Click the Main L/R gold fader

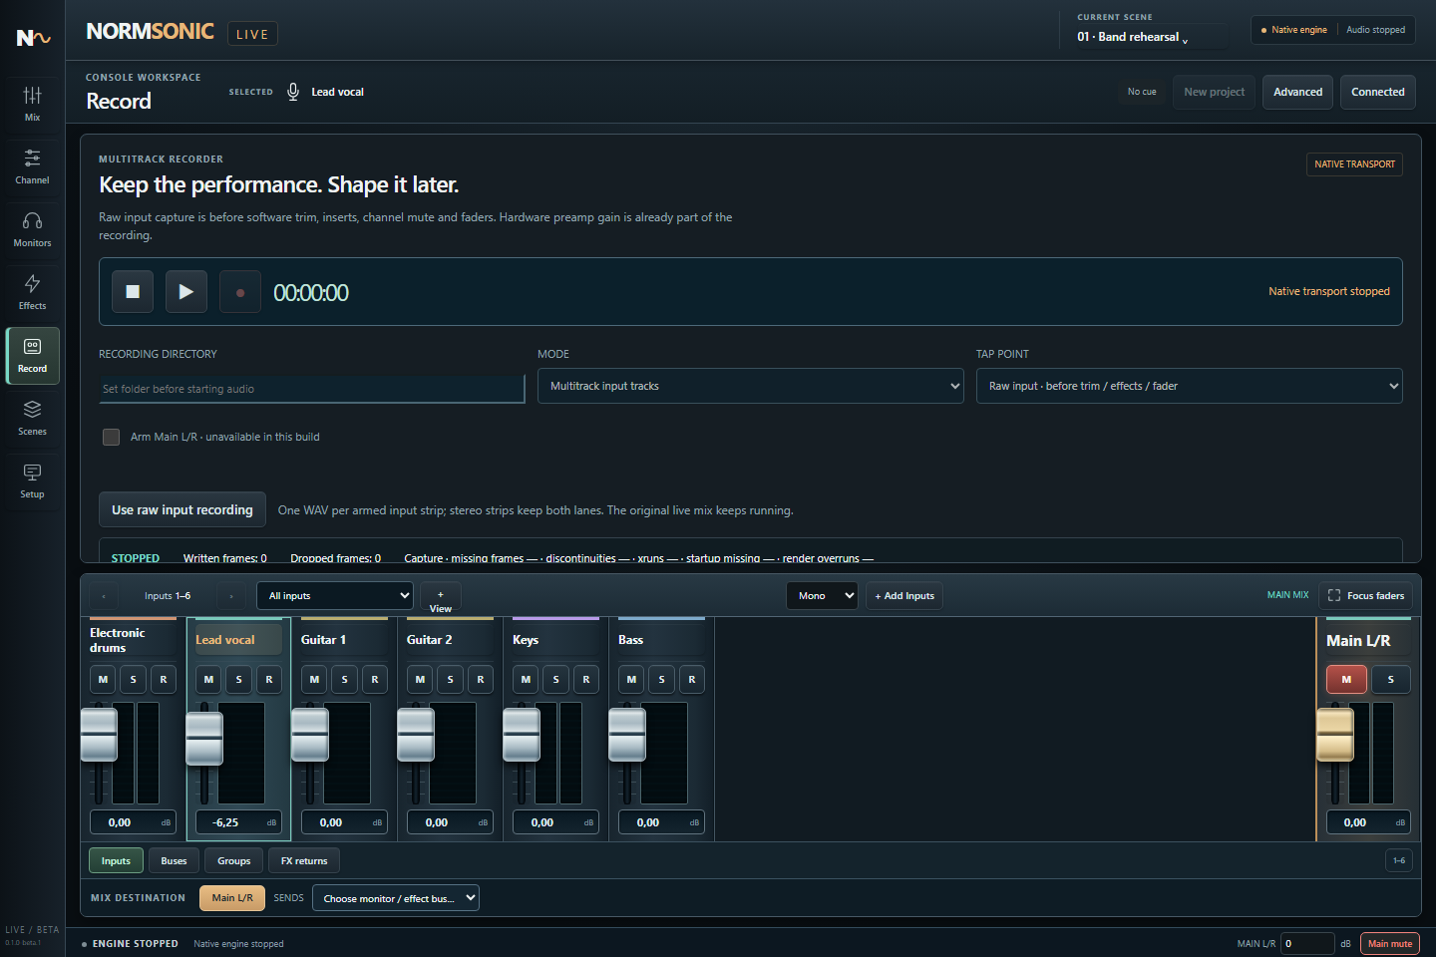(x=1335, y=734)
